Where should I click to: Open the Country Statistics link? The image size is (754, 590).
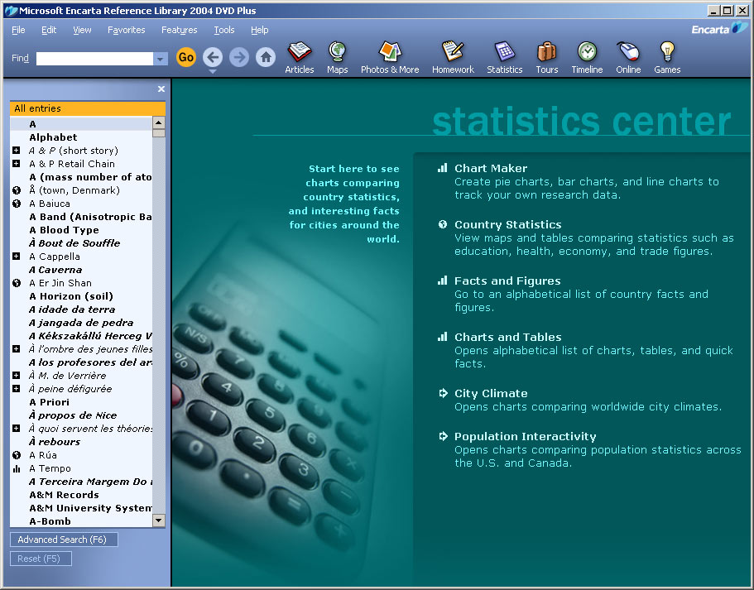pyautogui.click(x=508, y=224)
